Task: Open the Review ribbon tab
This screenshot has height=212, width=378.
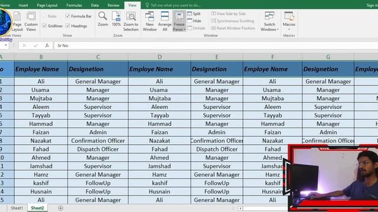Action: click(x=113, y=5)
